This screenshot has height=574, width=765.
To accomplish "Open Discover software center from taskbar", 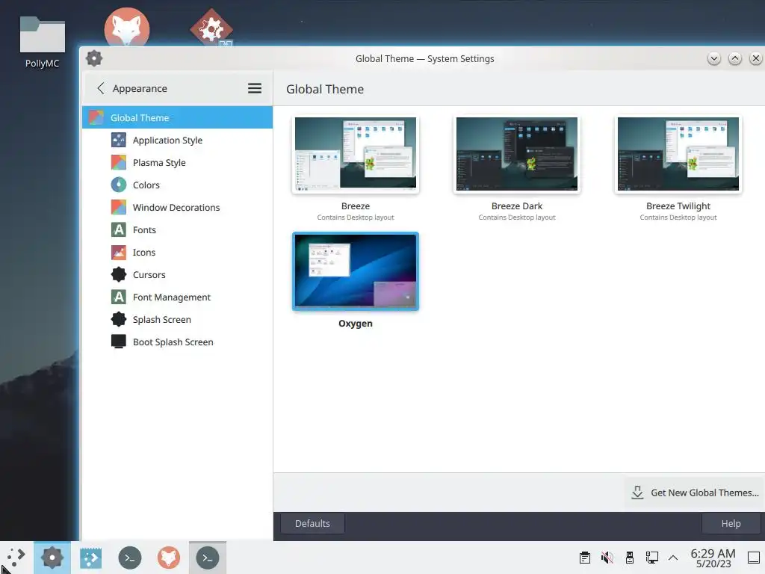I will (x=90, y=558).
